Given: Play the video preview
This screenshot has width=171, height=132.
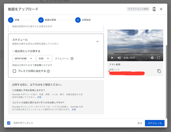Looking at the screenshot, I should (x=112, y=58).
